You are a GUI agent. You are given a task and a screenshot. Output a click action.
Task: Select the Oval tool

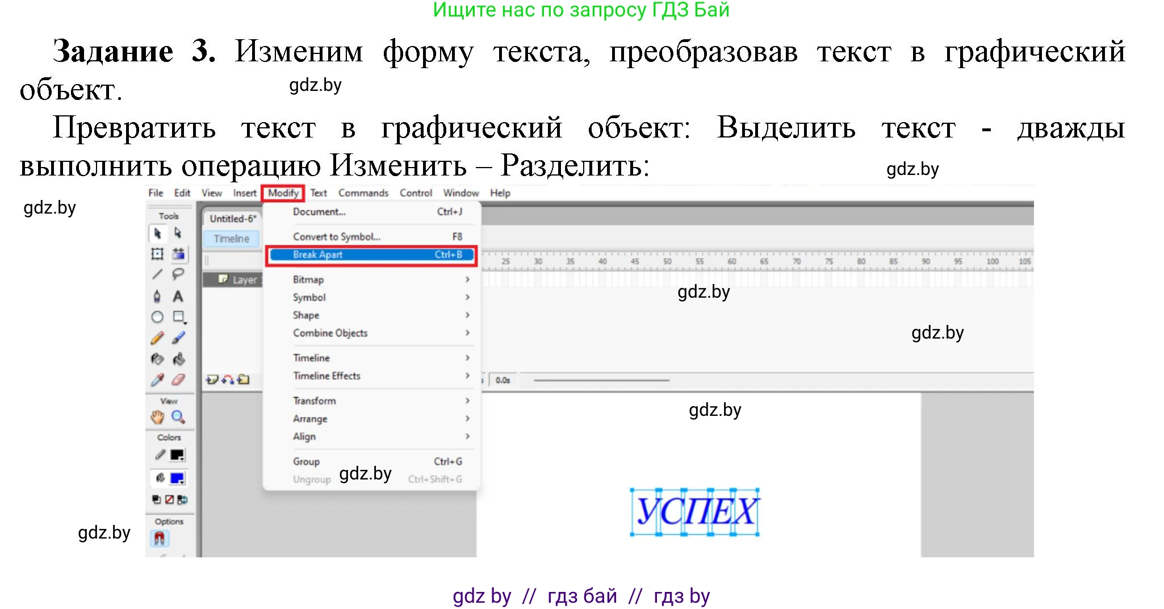coord(158,317)
